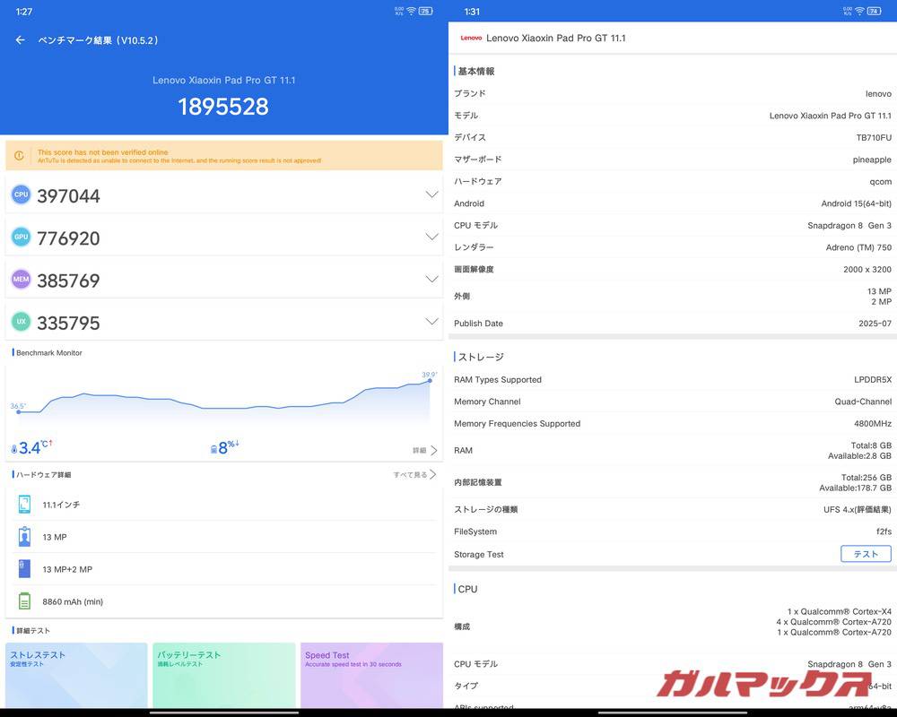
Task: Tap the ベンチマーク結果 (V10.5.2) title
Action: pyautogui.click(x=99, y=40)
